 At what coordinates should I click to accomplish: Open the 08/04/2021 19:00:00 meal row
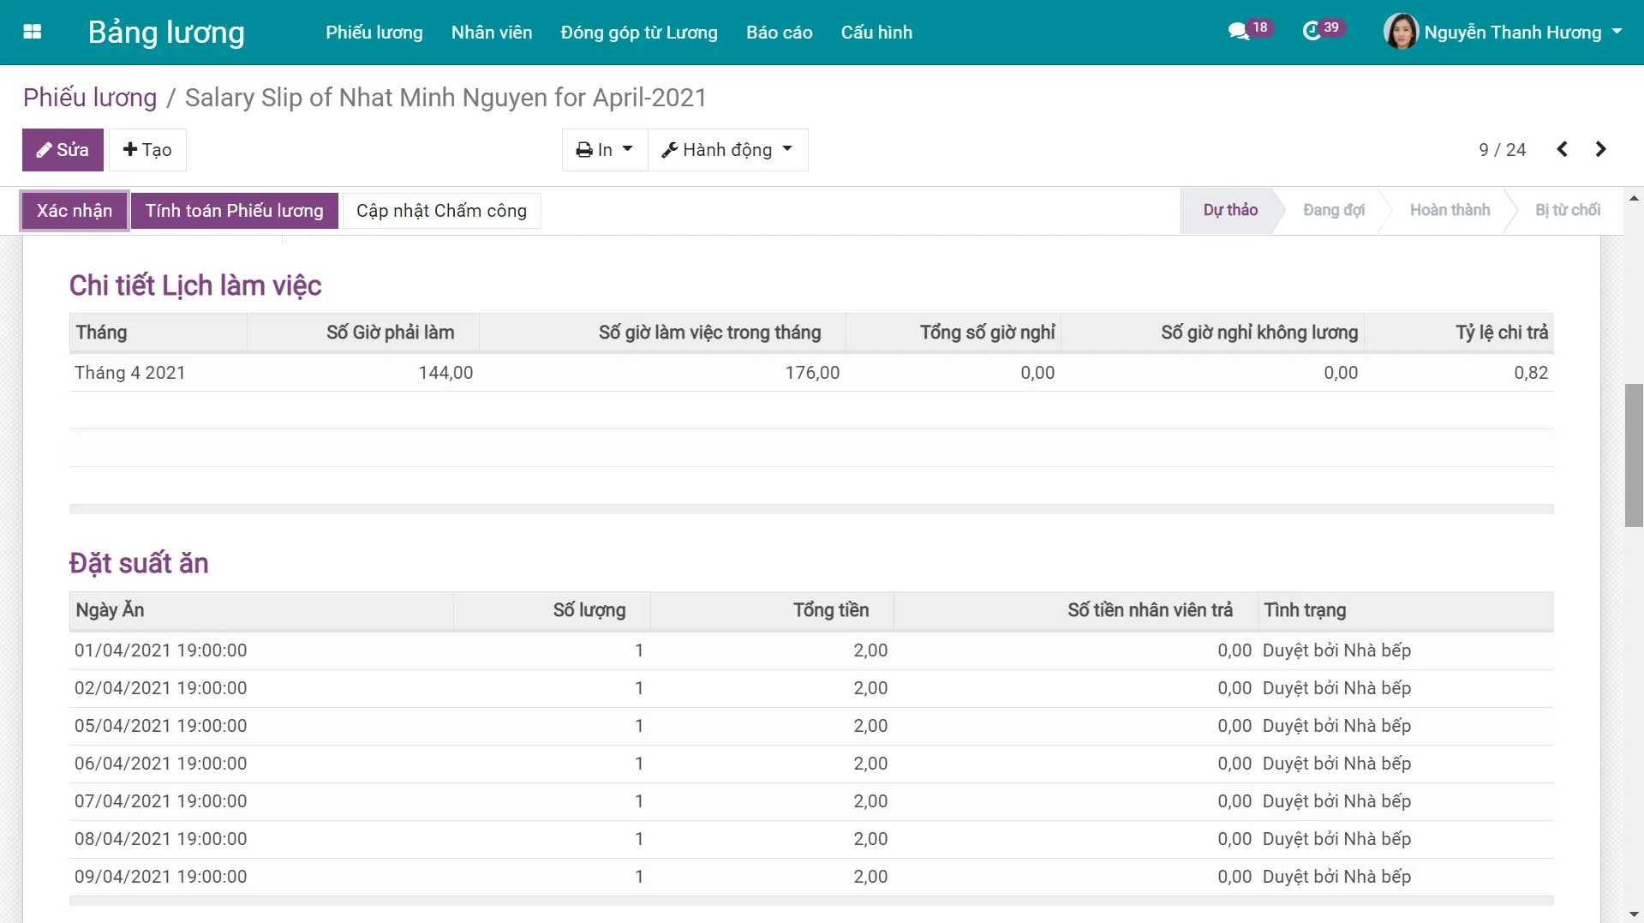tap(811, 839)
